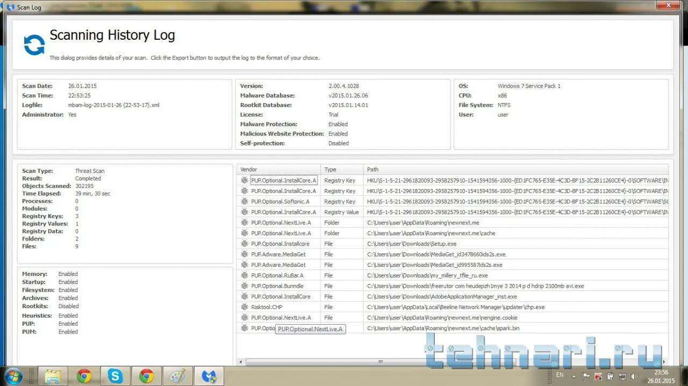Viewport: 688px width, 386px height.
Task: Open the Paint application on the taskbar
Action: (177, 376)
